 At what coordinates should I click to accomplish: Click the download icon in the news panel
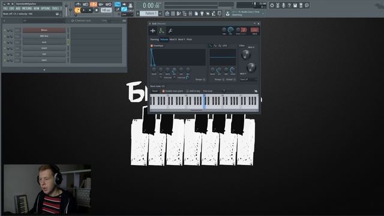point(228,14)
